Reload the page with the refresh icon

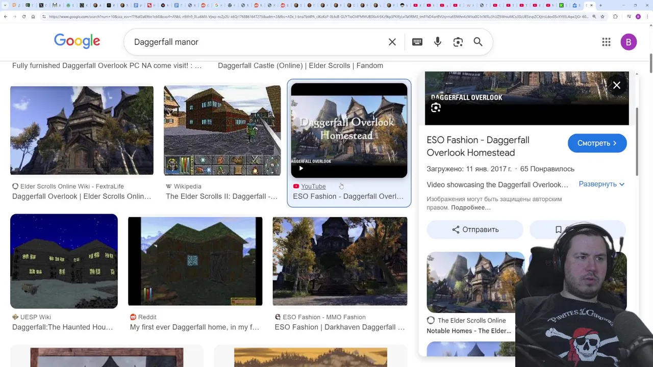23,16
